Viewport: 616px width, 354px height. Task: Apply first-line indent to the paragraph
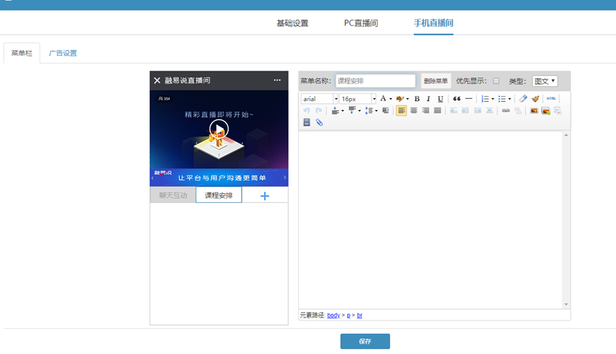pyautogui.click(x=385, y=110)
